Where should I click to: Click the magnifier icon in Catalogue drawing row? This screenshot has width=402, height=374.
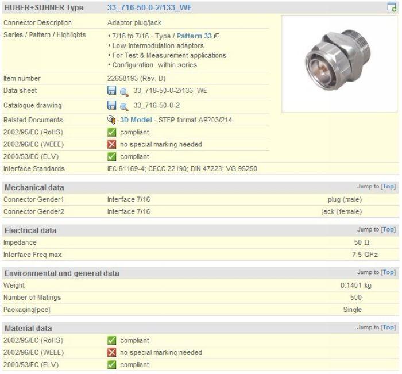124,107
